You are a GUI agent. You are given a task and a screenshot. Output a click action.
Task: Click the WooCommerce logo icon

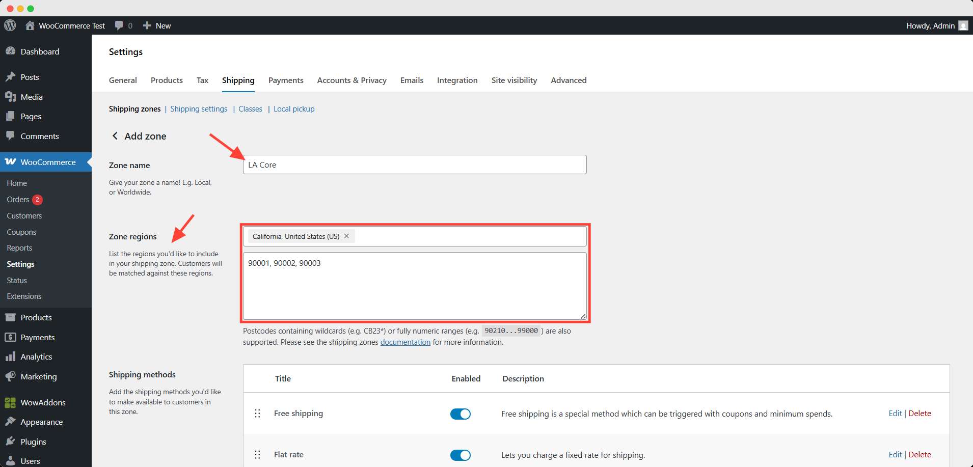[x=10, y=162]
